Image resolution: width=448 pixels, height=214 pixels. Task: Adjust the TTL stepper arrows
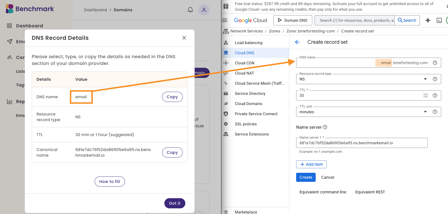[x=426, y=95]
